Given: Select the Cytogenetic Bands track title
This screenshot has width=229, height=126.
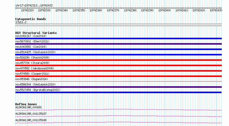Looking at the screenshot, I should click(x=31, y=19).
